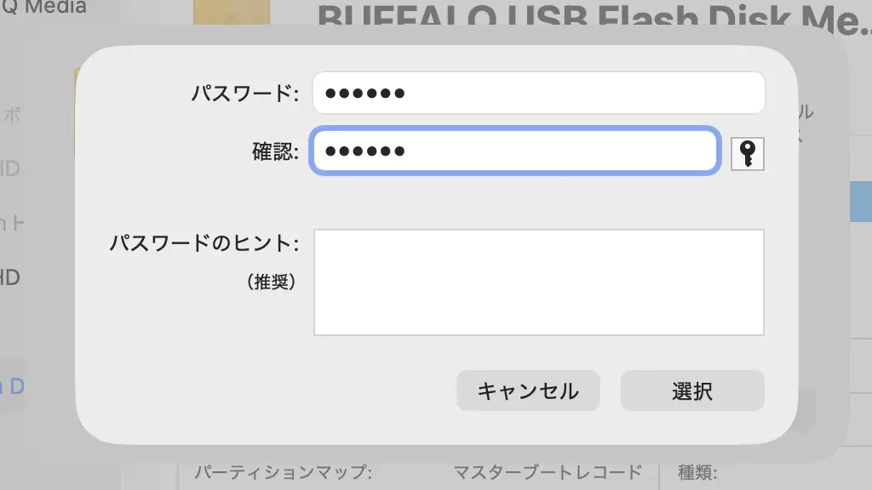Click the masked dots in the 確認 field
Image resolution: width=872 pixels, height=490 pixels.
tap(365, 151)
